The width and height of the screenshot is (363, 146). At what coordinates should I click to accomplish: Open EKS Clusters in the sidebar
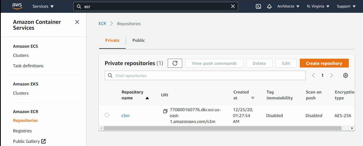click(21, 93)
